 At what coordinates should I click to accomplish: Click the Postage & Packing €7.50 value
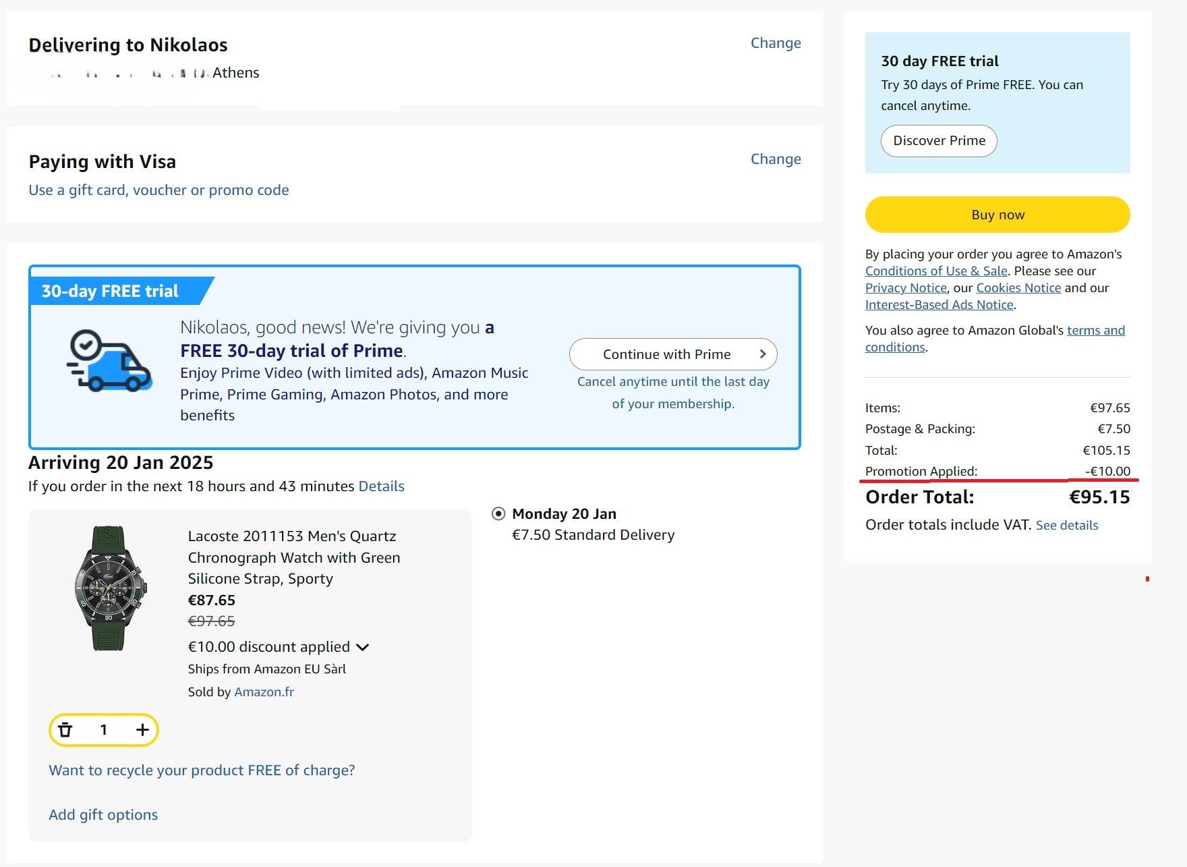(1113, 429)
